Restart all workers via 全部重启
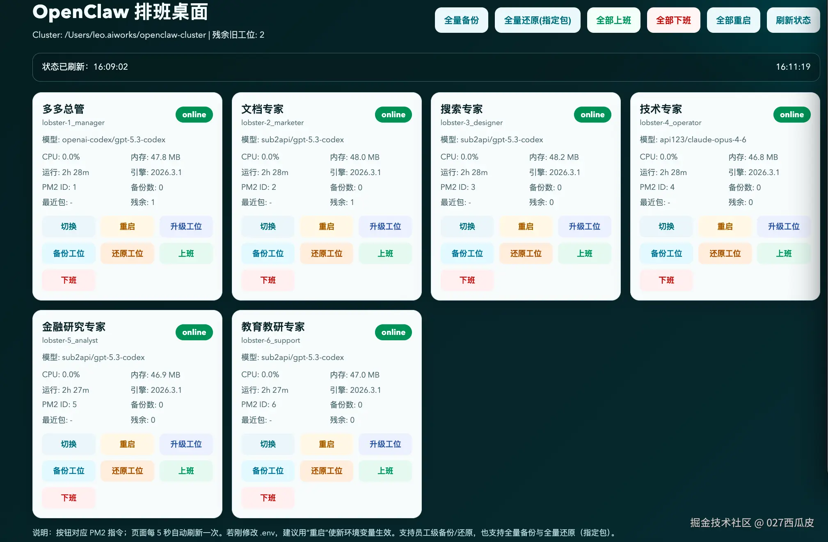Viewport: 828px width, 542px height. [733, 20]
